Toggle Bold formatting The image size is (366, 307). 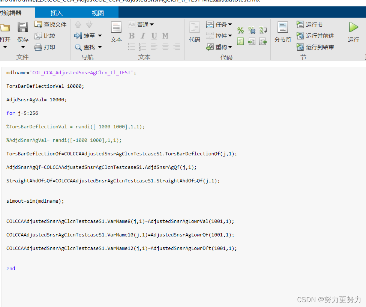point(132,36)
